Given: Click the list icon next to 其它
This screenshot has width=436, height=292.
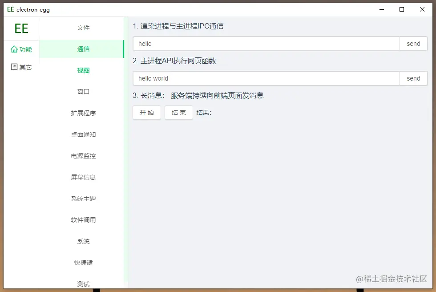Looking at the screenshot, I should pos(14,67).
